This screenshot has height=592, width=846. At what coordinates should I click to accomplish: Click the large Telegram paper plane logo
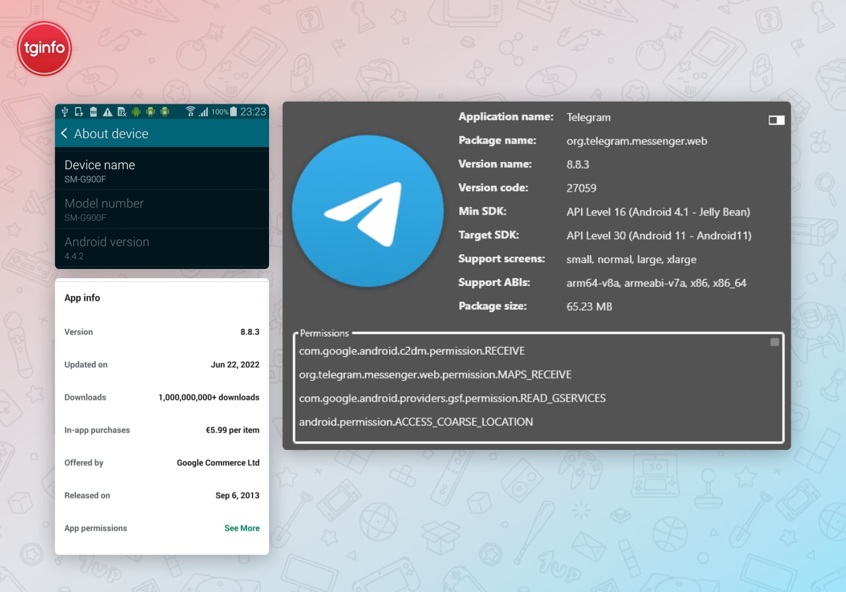[x=367, y=211]
